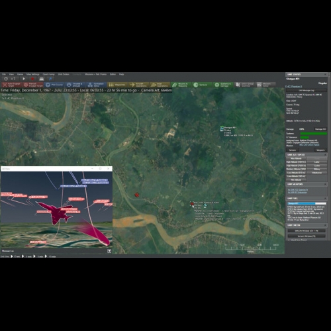331x331 pixels.
Task: Click the red record button
Action: (32, 79)
